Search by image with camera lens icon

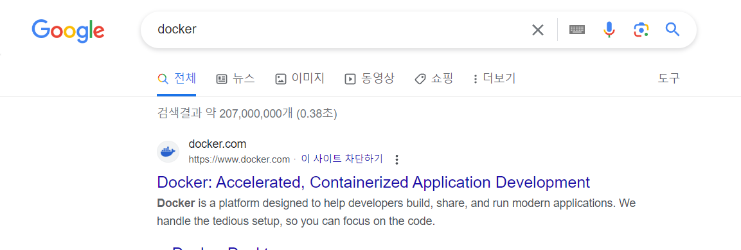tap(641, 30)
